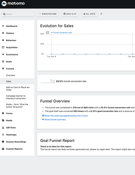Image resolution: width=135 pixels, height=175 pixels.
Task: Click the first data point on chart
Action: 51,54
